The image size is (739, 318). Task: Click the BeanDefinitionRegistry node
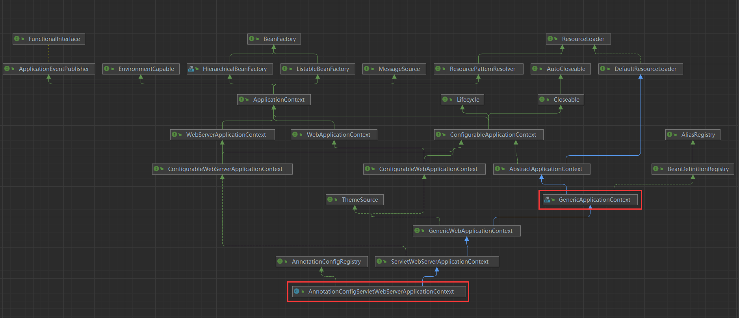693,169
